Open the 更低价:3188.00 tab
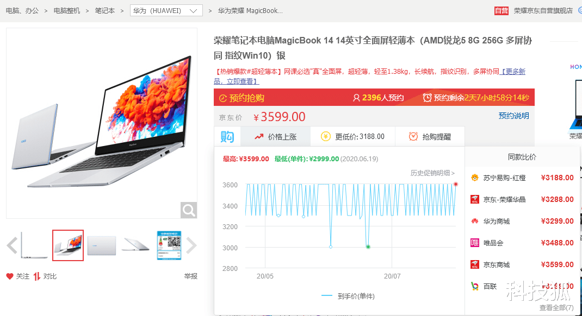Viewport: 582px width, 316px height. pos(352,137)
